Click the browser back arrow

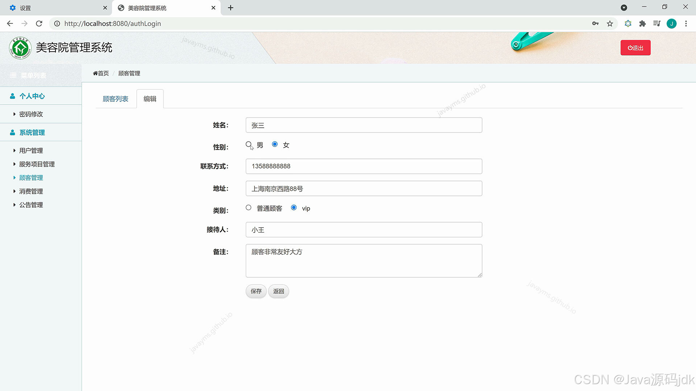click(x=10, y=24)
